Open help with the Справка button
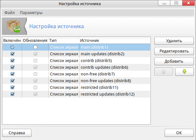Image resolution: width=196 pixels, height=140 pixels. 17,133
